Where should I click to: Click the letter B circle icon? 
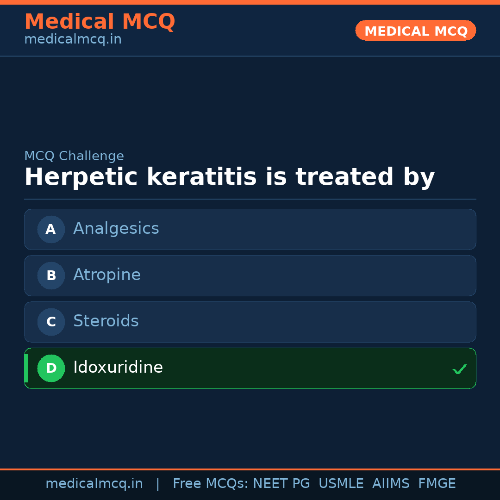click(51, 275)
